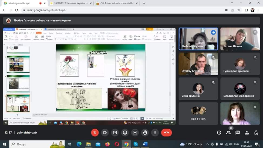Open the chat with everyone panel

(x=238, y=133)
